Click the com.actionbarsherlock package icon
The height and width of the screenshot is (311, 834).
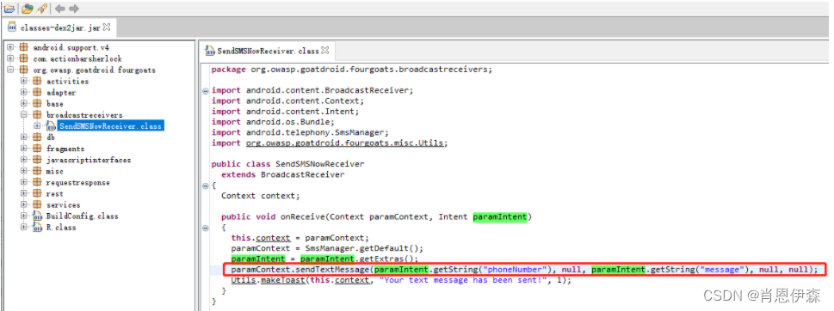pos(23,58)
